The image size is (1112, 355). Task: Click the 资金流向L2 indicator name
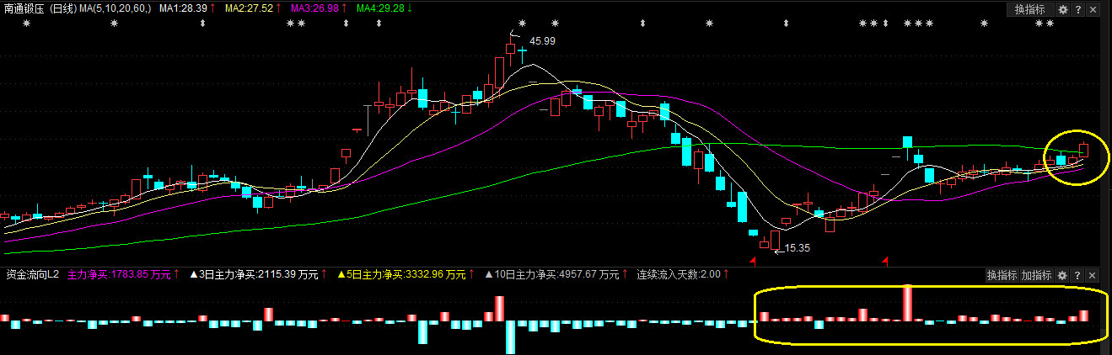coord(32,275)
